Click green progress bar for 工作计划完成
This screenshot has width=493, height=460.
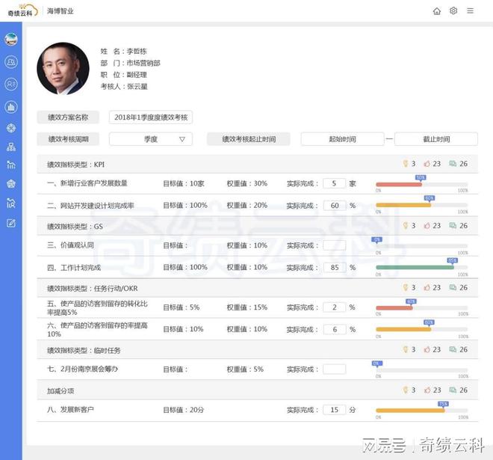pyautogui.click(x=421, y=267)
